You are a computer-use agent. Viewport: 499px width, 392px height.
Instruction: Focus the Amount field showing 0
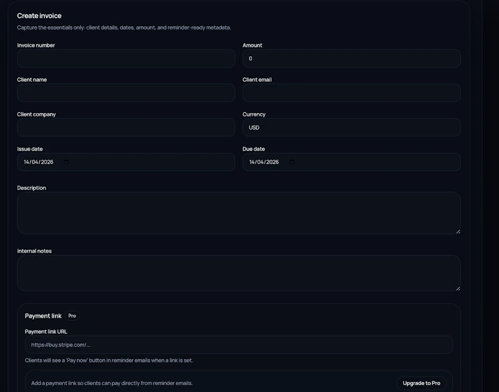[351, 58]
